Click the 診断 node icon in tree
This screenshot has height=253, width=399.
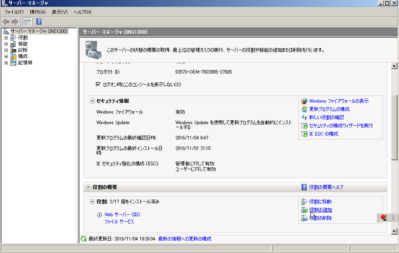(x=13, y=50)
